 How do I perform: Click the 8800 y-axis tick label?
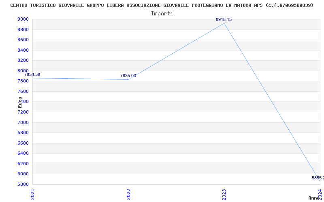(x=23, y=29)
